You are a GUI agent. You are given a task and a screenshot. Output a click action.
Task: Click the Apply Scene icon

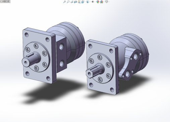click(x=102, y=2)
